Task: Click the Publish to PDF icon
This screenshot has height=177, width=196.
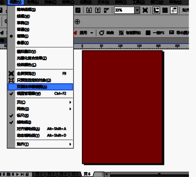Action: [106, 10]
